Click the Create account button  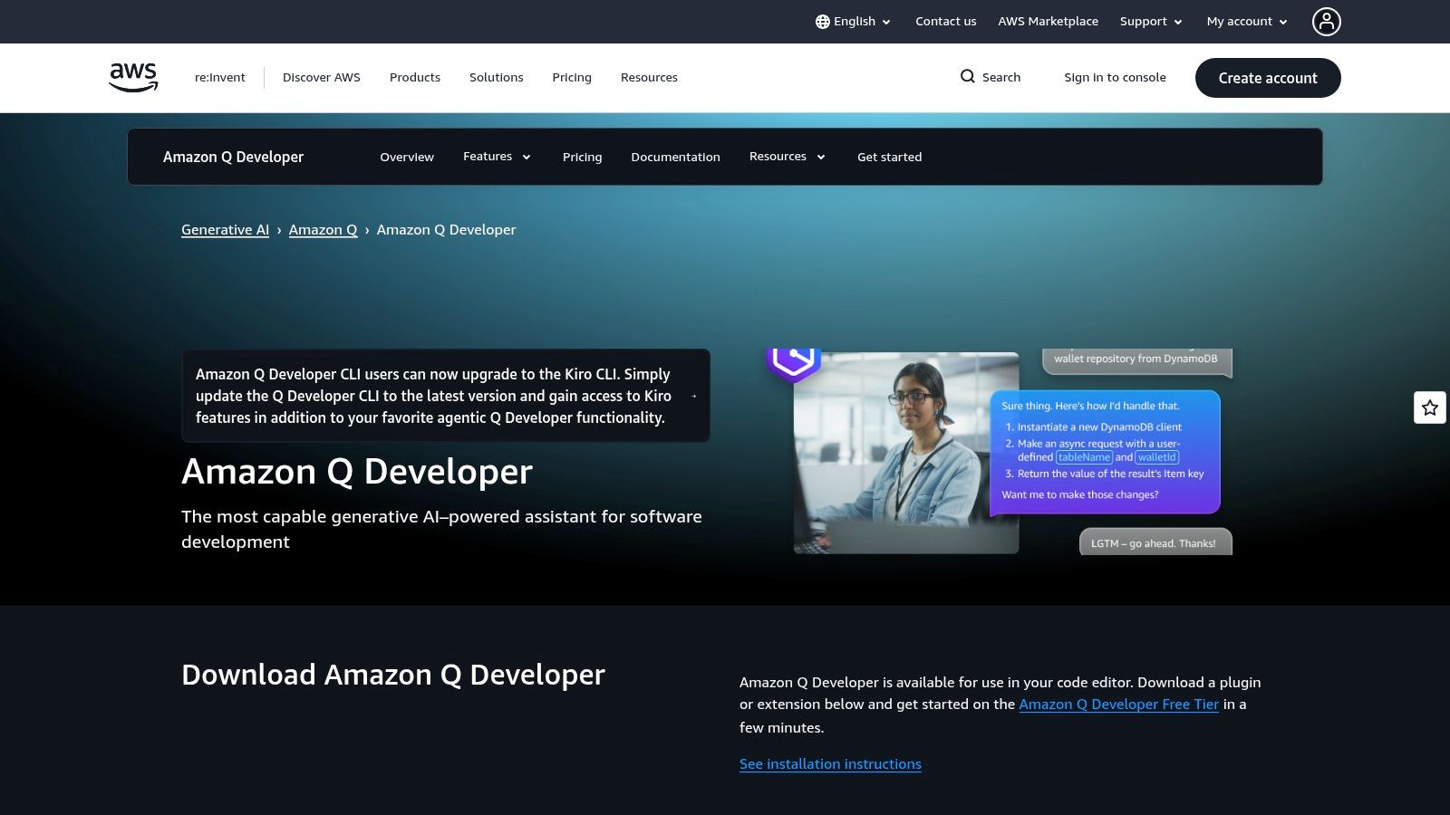tap(1267, 78)
